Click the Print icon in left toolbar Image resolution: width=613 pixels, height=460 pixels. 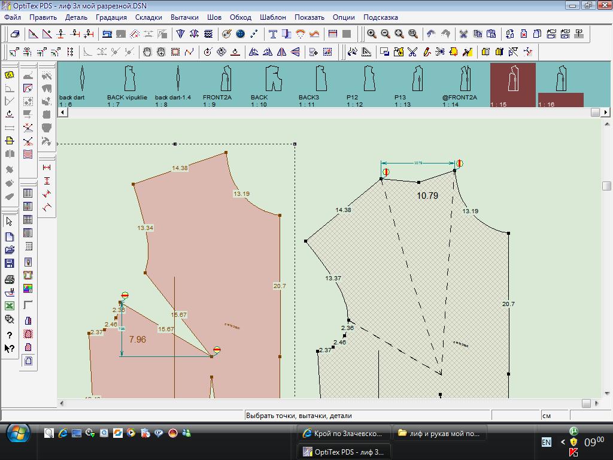tap(10, 279)
